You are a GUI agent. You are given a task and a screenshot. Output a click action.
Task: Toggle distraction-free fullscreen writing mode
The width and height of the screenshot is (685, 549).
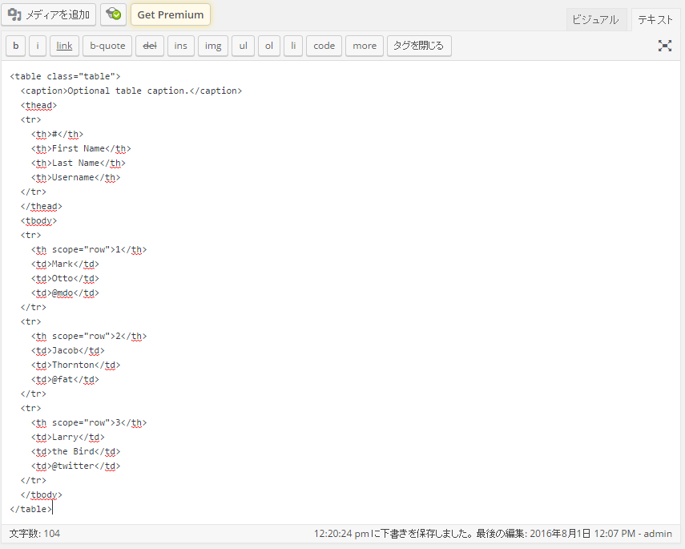point(665,46)
